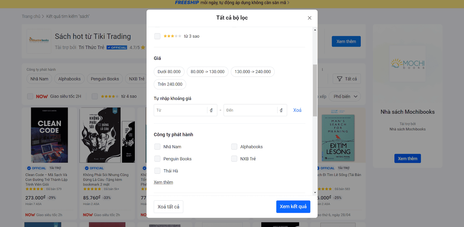The image size is (464, 227).
Task: Focus the Đến maximum price field
Action: 251,110
